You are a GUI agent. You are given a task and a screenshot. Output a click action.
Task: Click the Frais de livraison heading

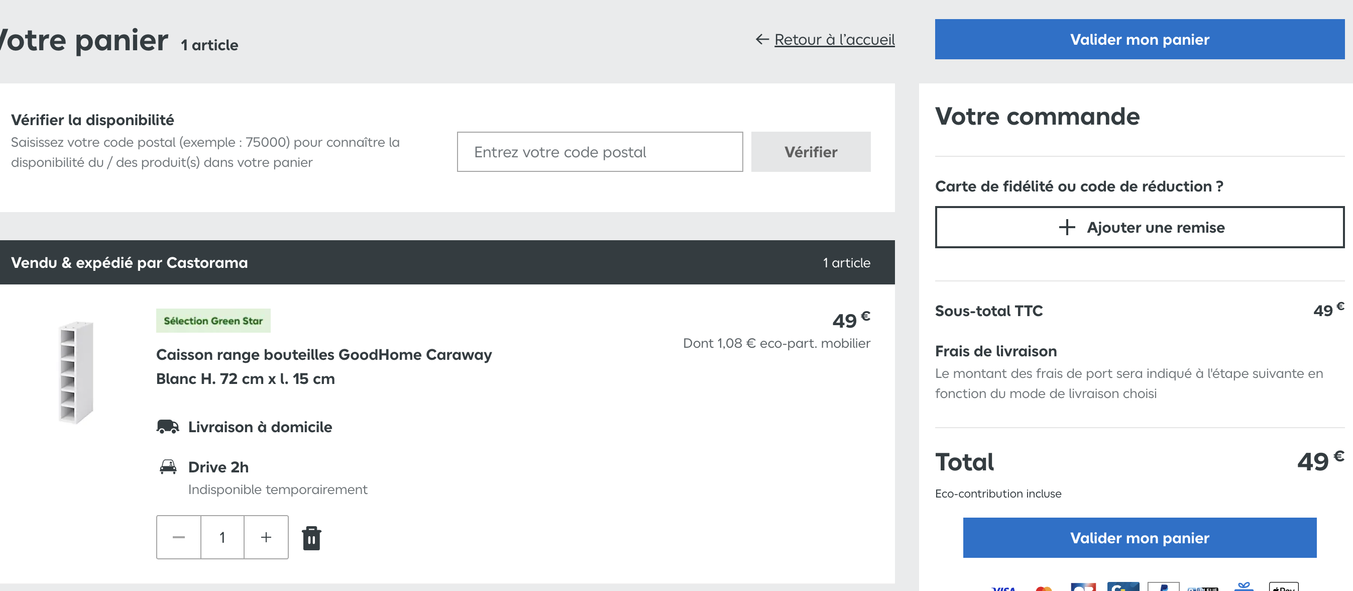995,351
